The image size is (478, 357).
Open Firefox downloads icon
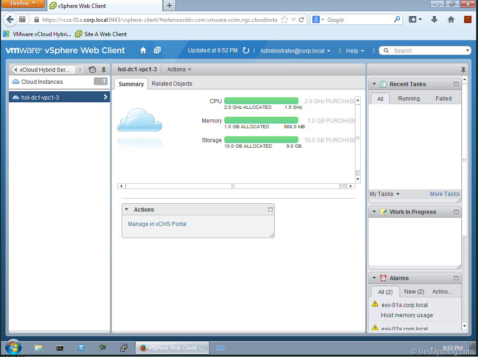pyautogui.click(x=434, y=20)
